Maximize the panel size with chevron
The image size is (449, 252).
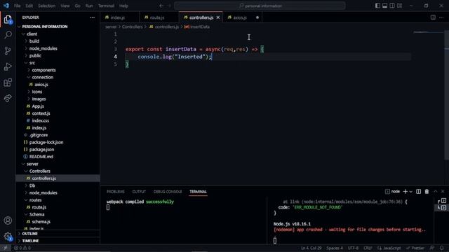(435, 191)
